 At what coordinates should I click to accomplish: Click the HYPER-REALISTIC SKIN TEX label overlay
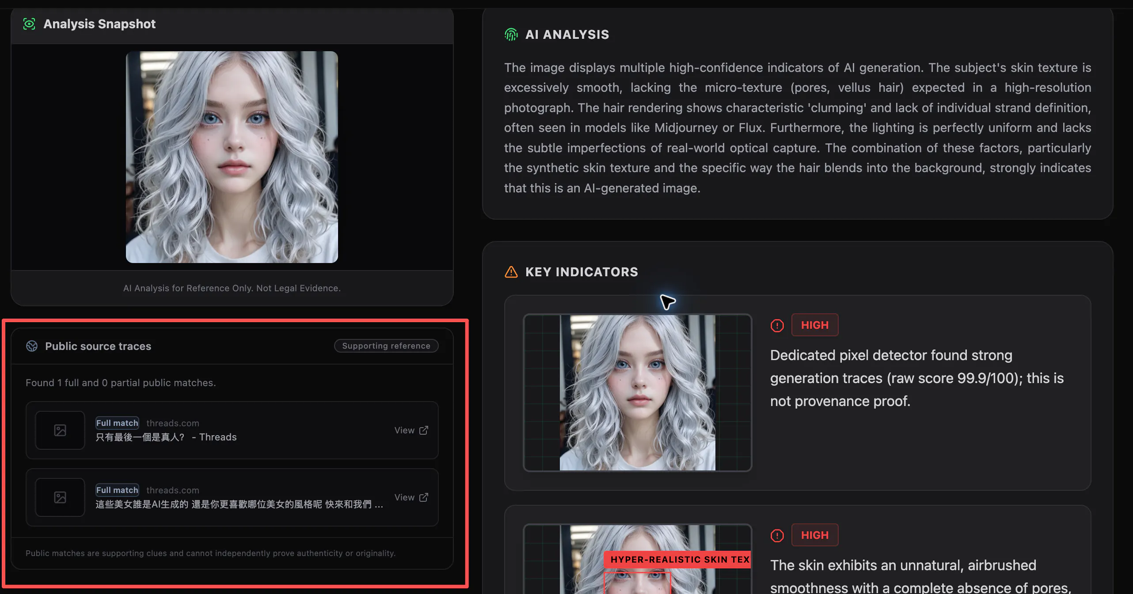click(678, 559)
